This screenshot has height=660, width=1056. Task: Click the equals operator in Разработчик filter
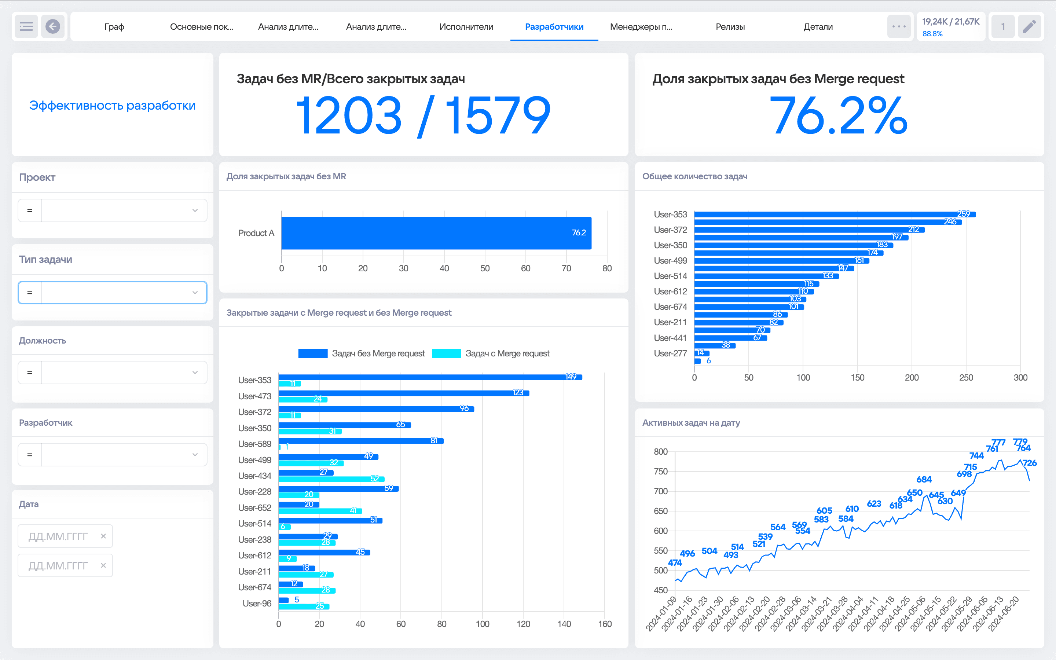(x=30, y=455)
